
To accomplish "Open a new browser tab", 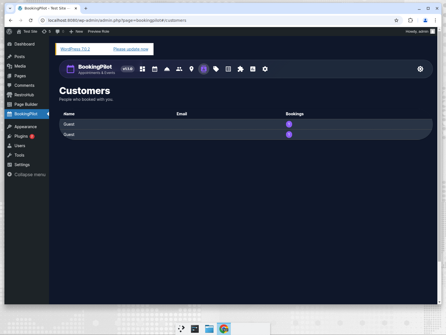I will [x=86, y=8].
